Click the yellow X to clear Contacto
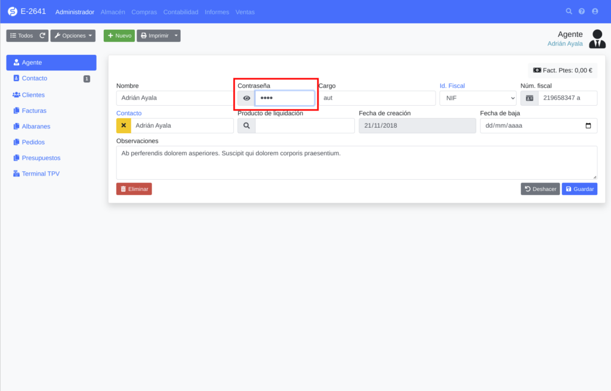Viewport: 611px width, 391px height. click(124, 125)
